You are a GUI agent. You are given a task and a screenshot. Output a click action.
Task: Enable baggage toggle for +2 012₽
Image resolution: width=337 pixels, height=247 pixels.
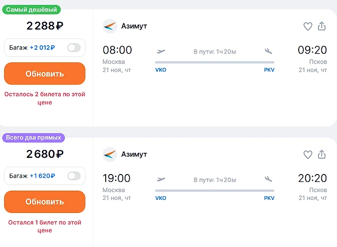[74, 48]
